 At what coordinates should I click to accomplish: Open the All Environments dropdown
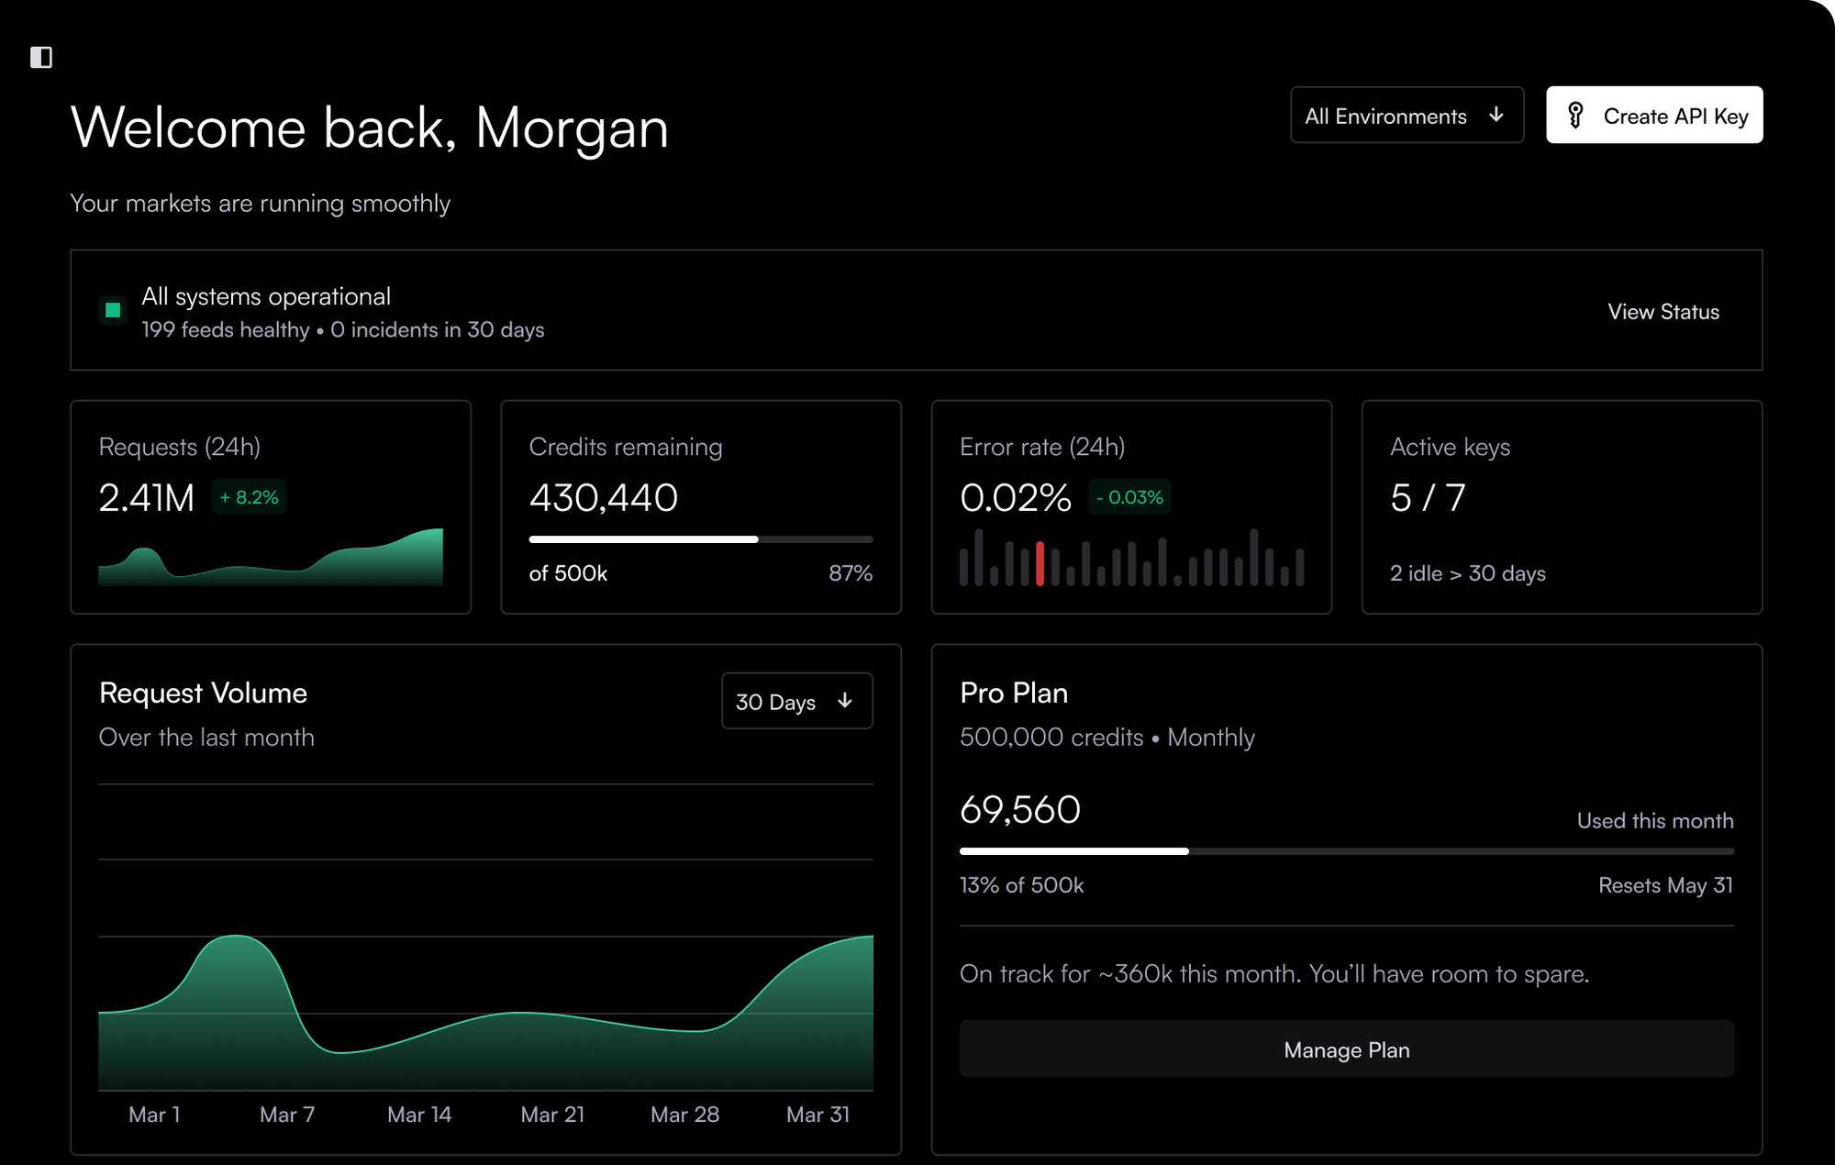pyautogui.click(x=1407, y=115)
